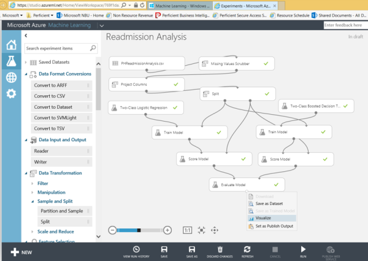
Task: Open the Settings gear sidebar icon
Action: 11,94
